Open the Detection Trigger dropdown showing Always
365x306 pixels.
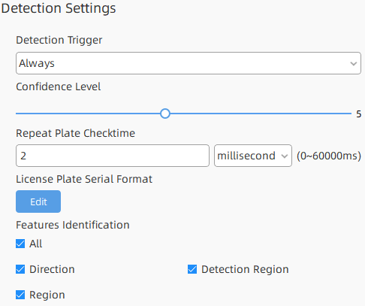pos(189,63)
